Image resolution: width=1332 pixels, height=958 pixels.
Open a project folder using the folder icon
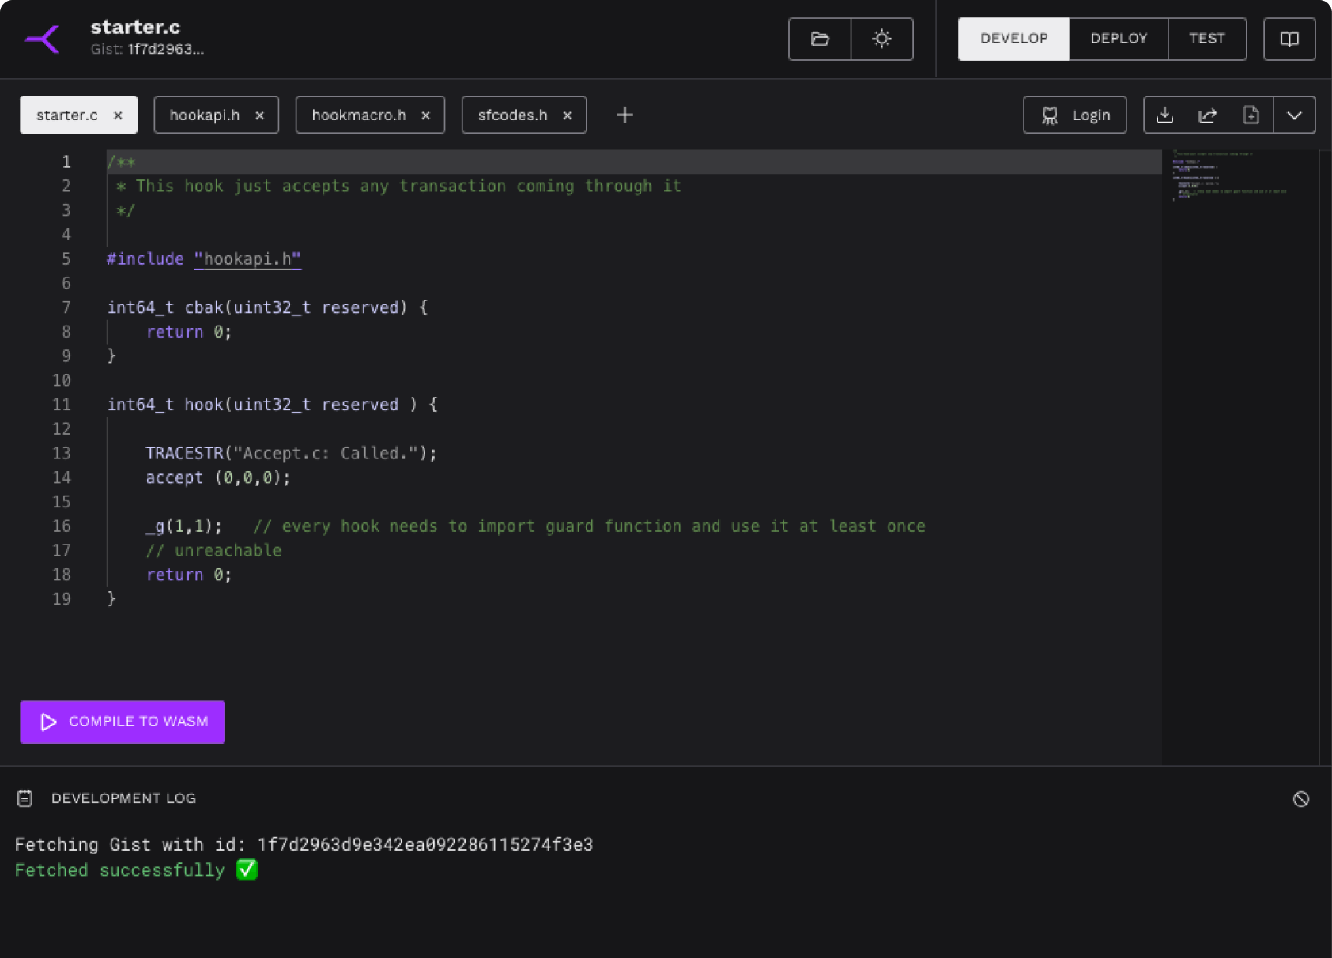pyautogui.click(x=820, y=39)
